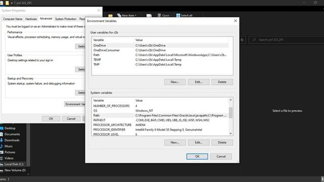Select TEMP user variable row
The height and width of the screenshot is (182, 324).
coord(160,60)
